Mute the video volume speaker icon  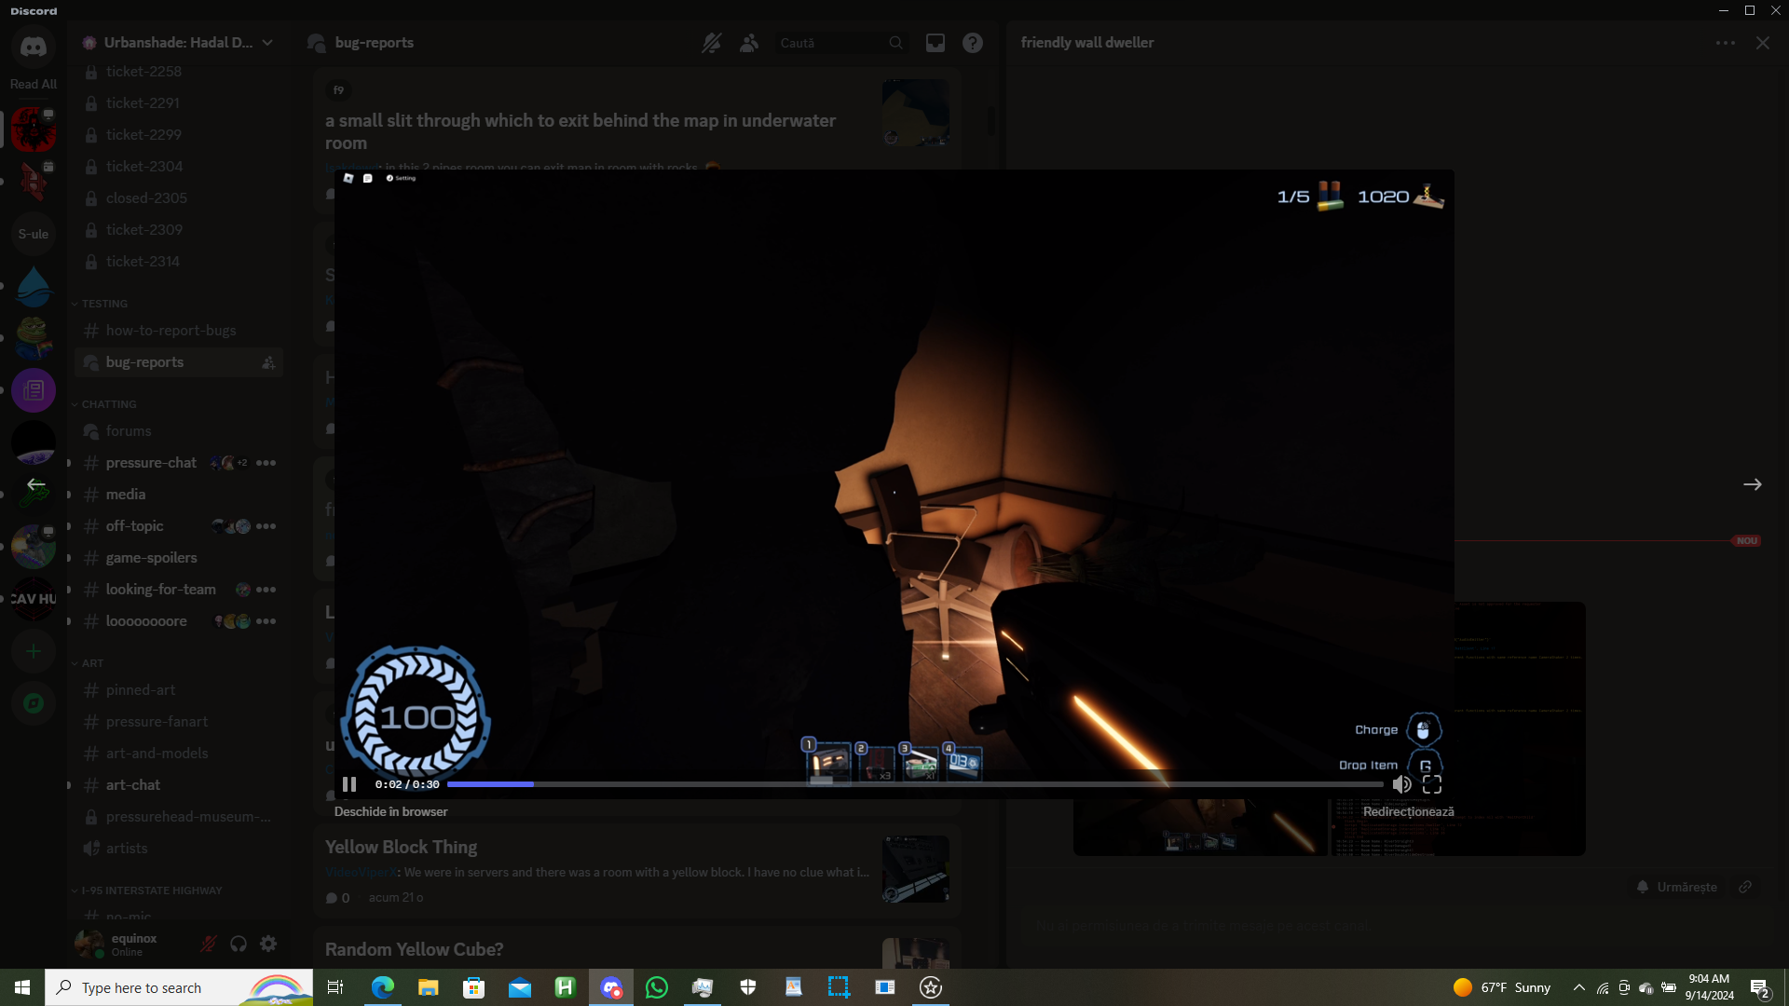click(1401, 784)
